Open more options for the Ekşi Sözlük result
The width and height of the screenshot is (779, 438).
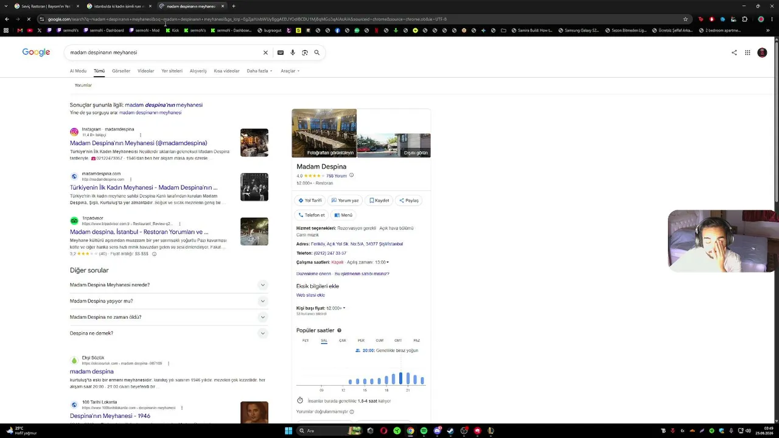pos(169,363)
